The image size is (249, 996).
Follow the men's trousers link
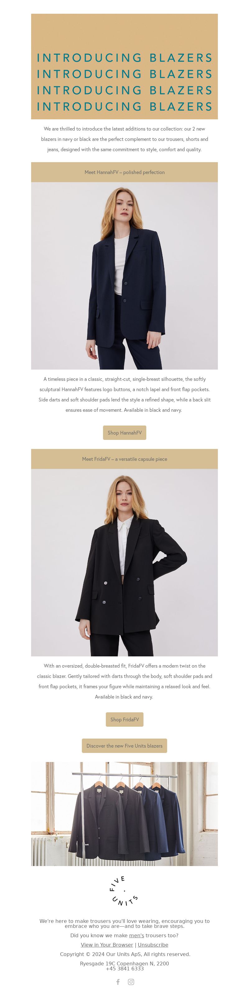(x=136, y=935)
